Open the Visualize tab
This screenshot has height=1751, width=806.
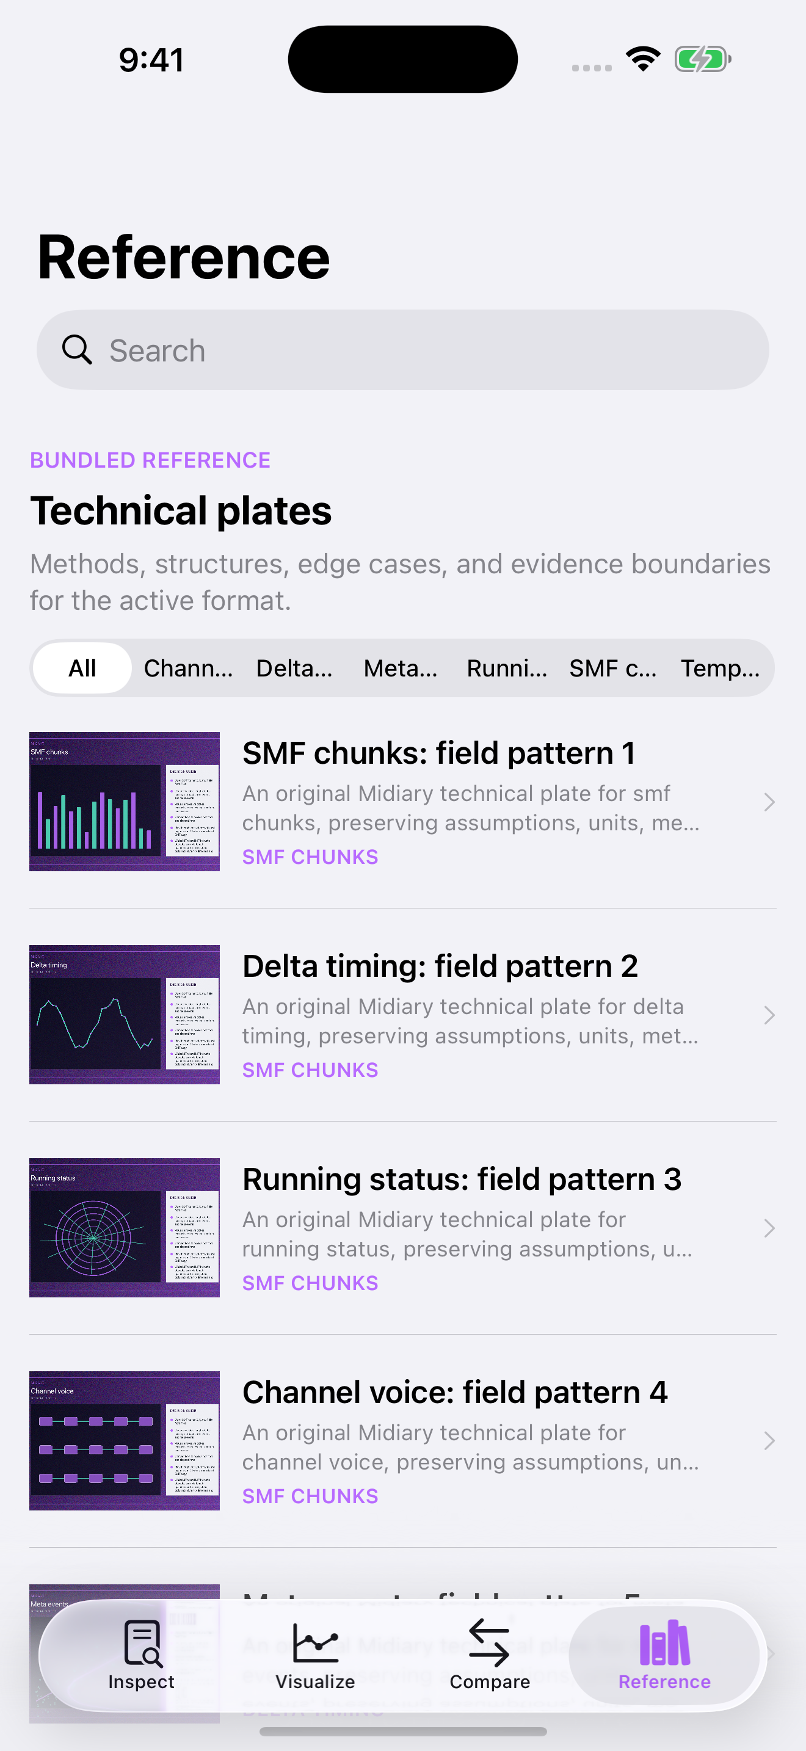click(x=315, y=1655)
